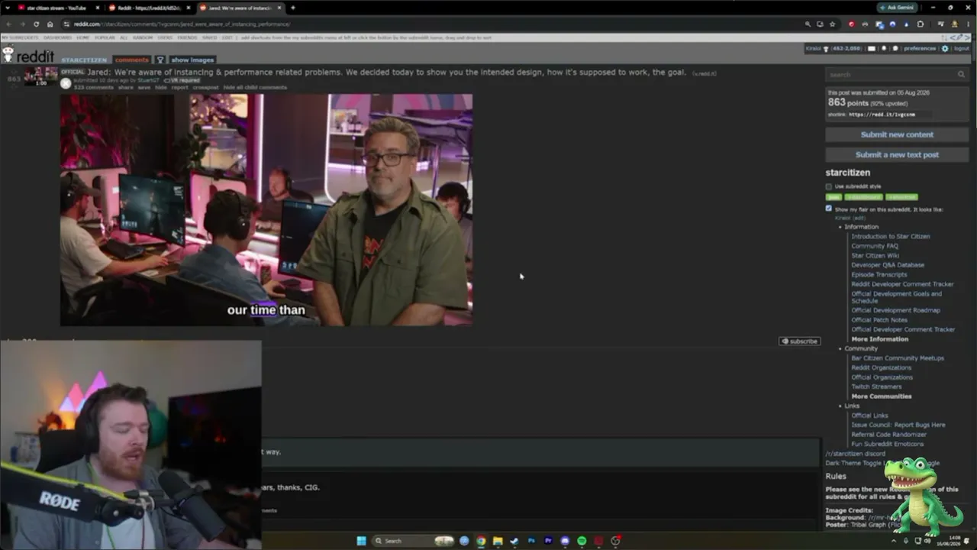Click the 'STARCITIZEN' subreddit name link
Image resolution: width=977 pixels, height=550 pixels.
(x=84, y=60)
